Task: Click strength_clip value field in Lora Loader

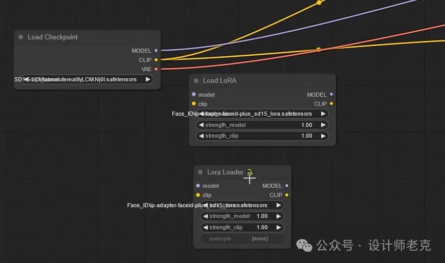Action: [242, 228]
